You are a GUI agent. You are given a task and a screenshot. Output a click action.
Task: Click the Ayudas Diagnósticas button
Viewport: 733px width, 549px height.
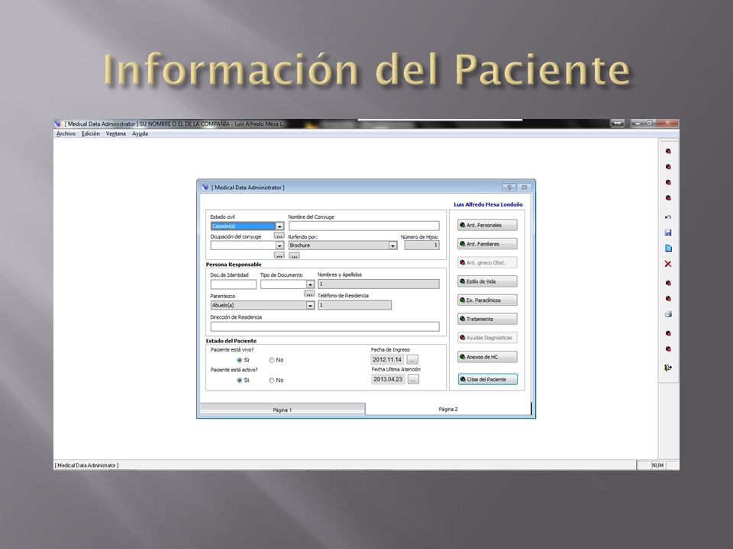487,338
